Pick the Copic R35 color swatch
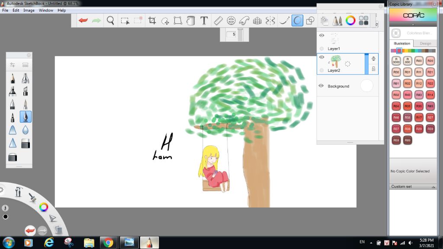443x249 pixels. (419, 106)
